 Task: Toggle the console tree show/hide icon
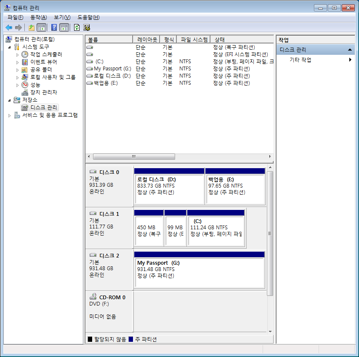pos(41,28)
